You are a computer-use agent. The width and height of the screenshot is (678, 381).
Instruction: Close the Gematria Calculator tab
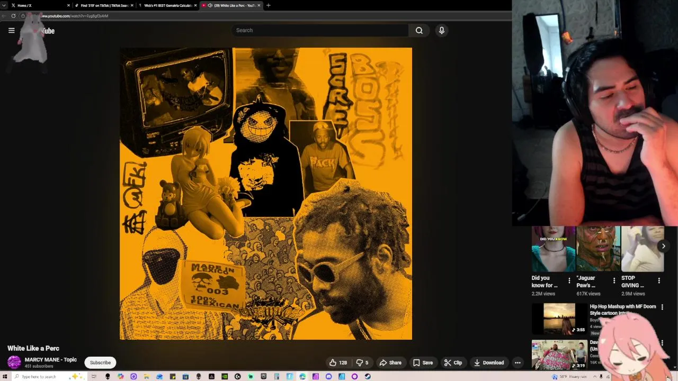click(x=195, y=5)
